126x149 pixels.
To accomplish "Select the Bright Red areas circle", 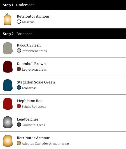I will [x=19, y=106].
